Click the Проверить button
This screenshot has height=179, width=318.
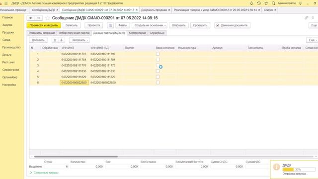pyautogui.click(x=200, y=25)
